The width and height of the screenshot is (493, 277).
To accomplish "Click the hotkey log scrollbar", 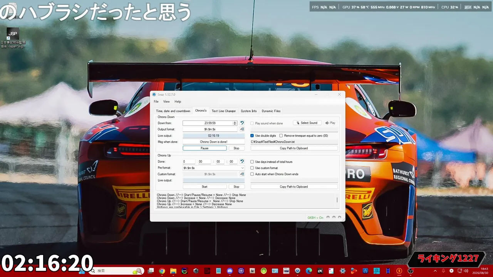I will point(337,200).
